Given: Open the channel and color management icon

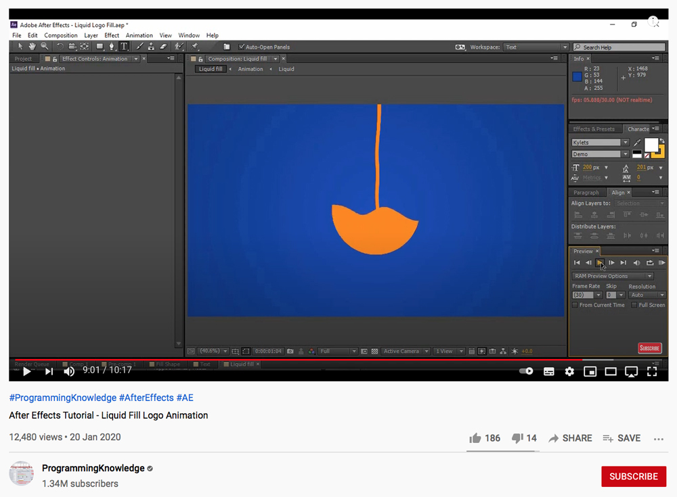Looking at the screenshot, I should pos(311,351).
